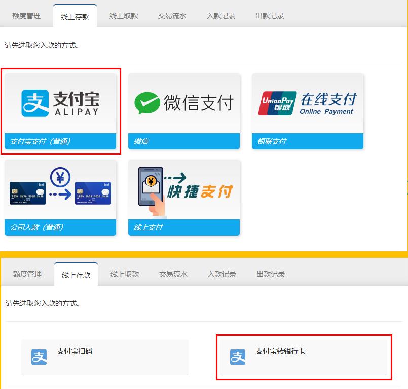Click the Alipay icon beside 支付宝转银行卡
The image size is (408, 389).
pos(238,357)
